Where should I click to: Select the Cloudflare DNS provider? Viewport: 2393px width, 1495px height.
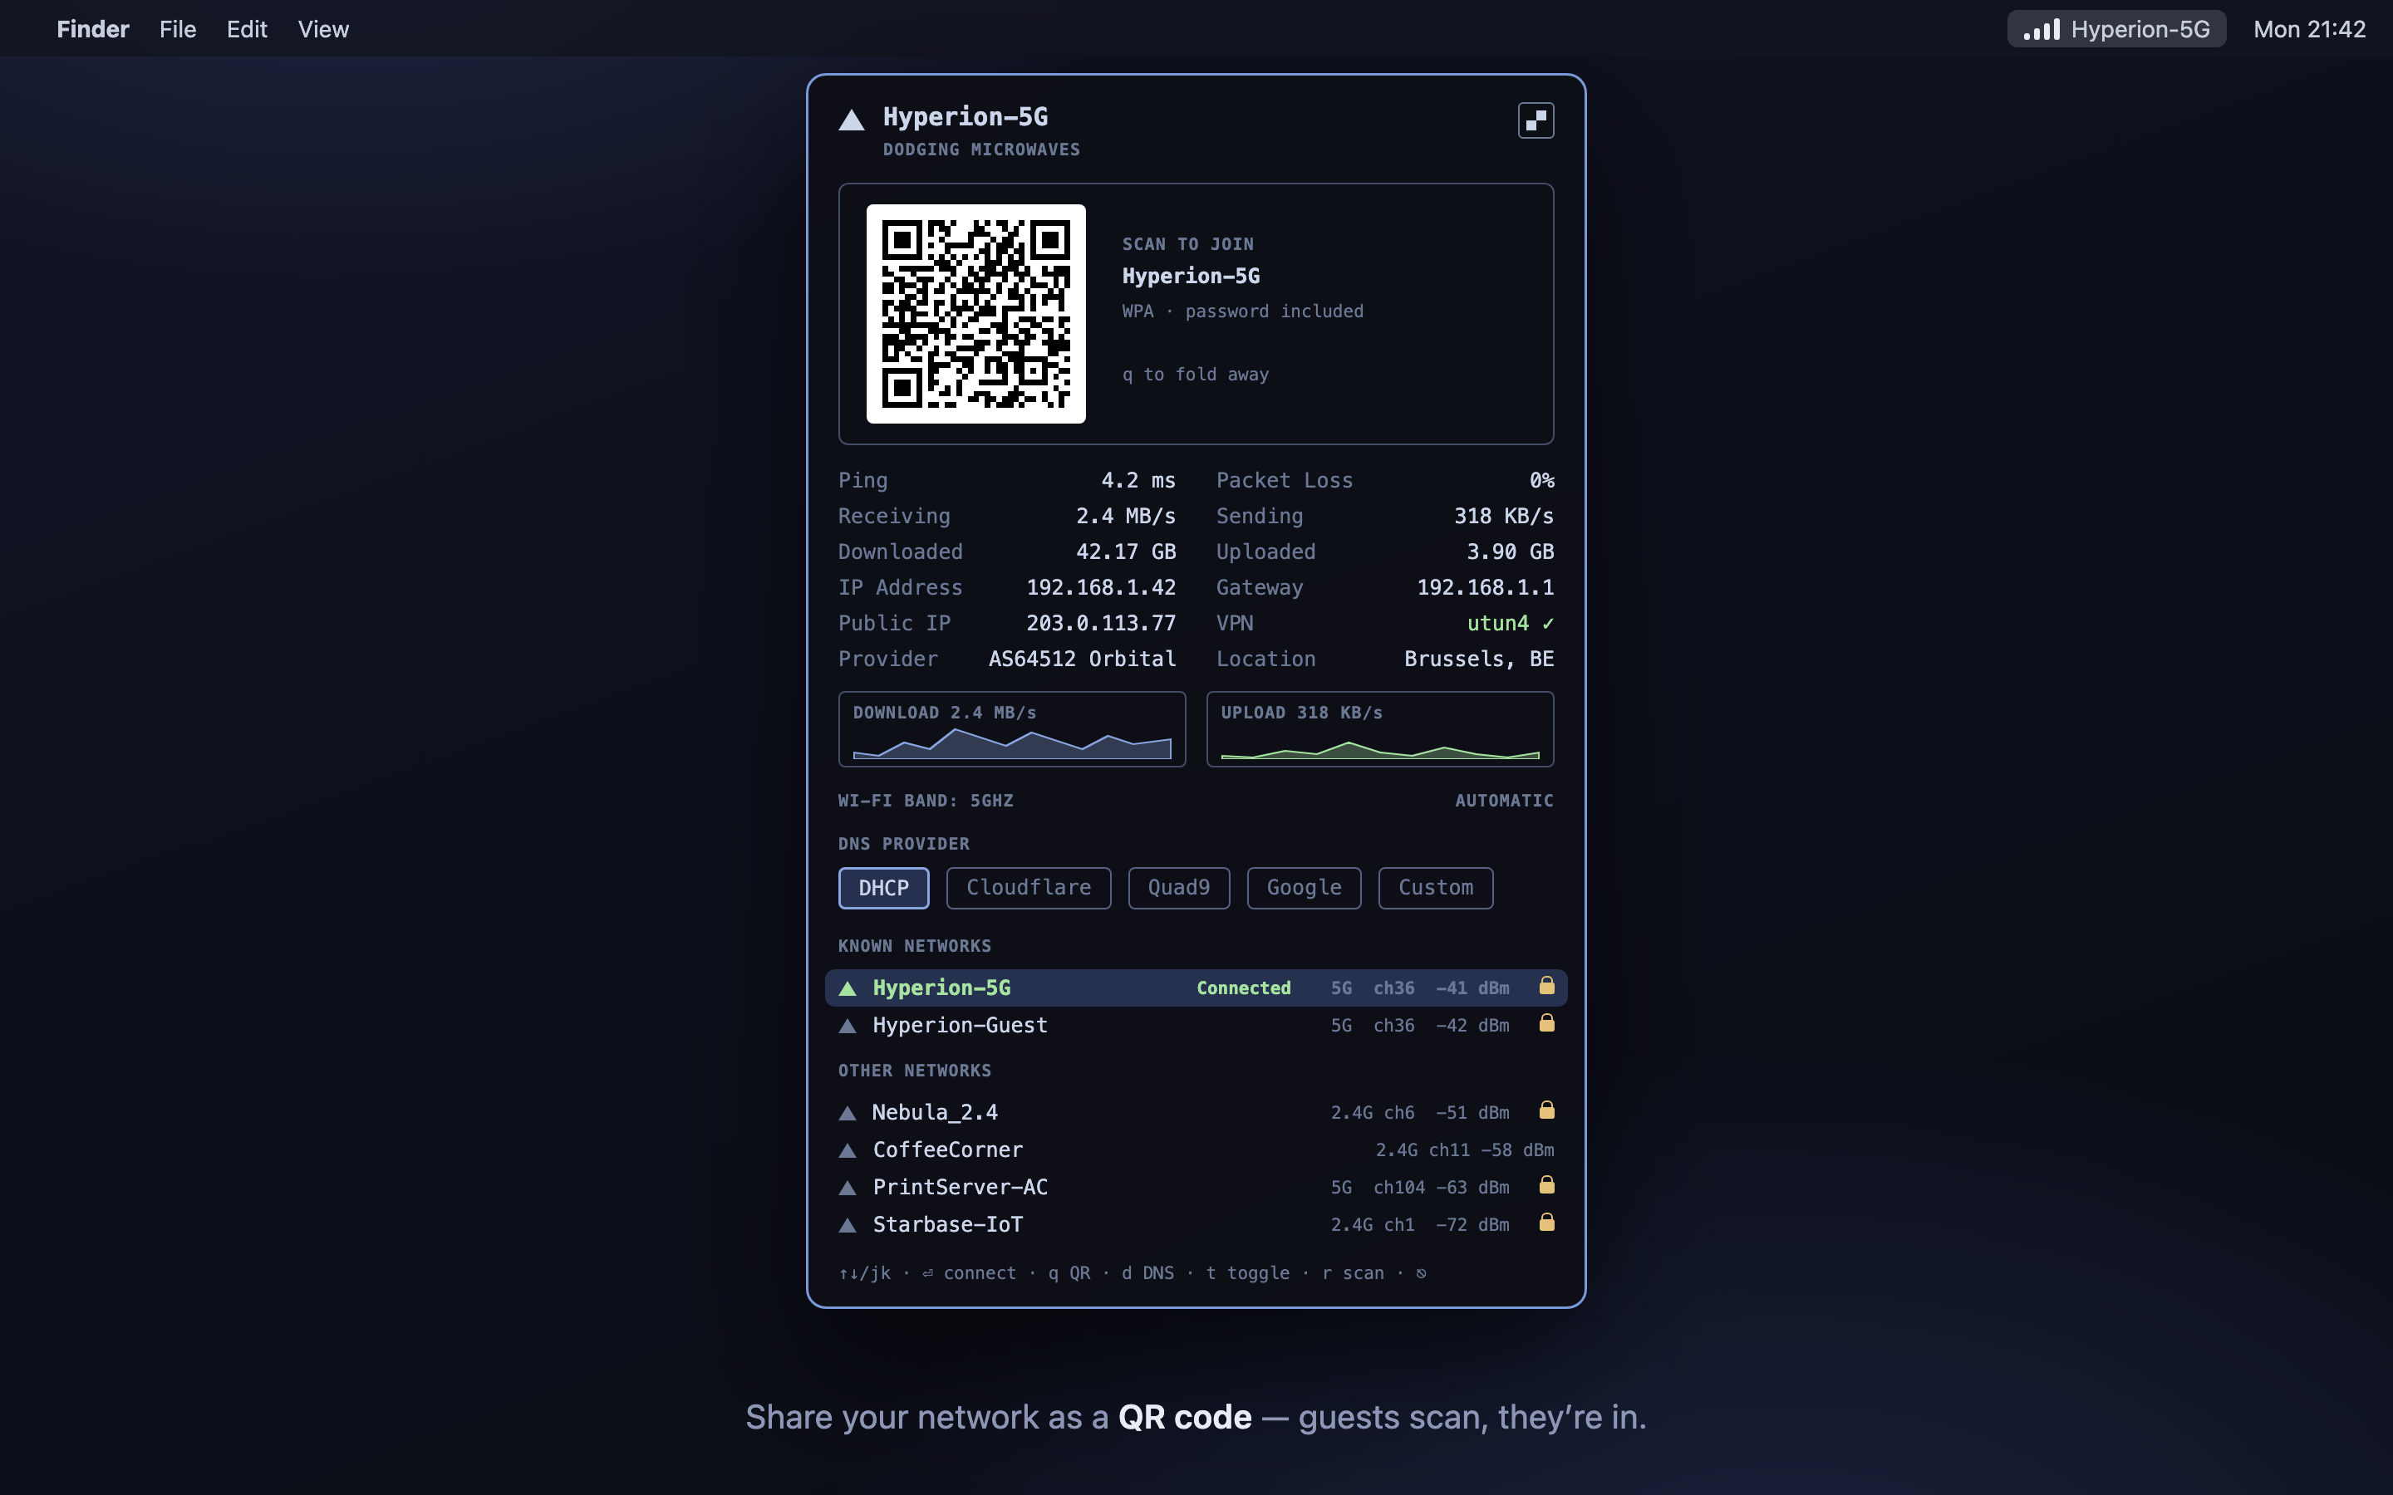(1029, 888)
